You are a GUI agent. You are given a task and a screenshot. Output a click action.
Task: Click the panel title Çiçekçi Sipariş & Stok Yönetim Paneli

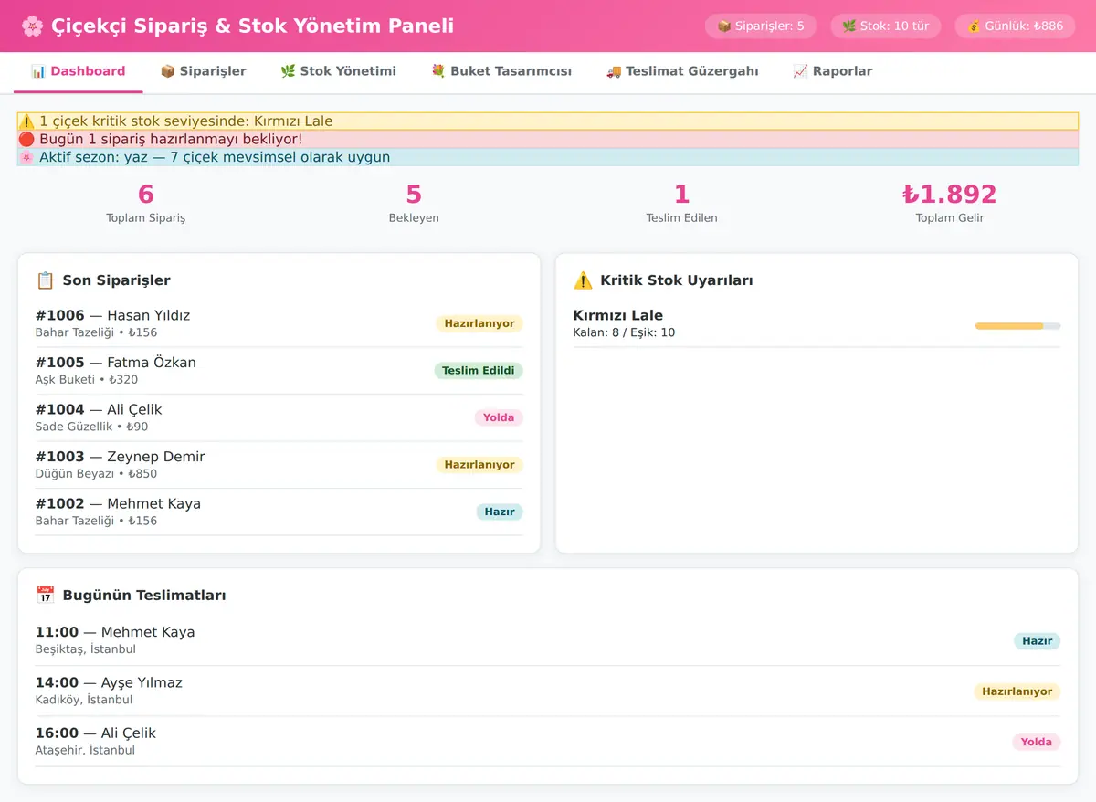click(x=253, y=26)
